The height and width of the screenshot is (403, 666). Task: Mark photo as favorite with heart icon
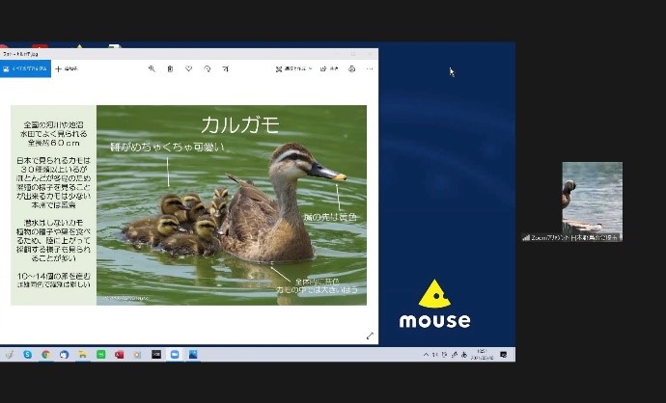(x=188, y=68)
